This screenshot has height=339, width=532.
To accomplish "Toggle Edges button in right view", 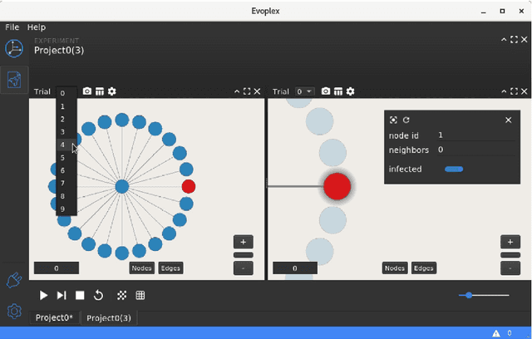I will [x=424, y=268].
